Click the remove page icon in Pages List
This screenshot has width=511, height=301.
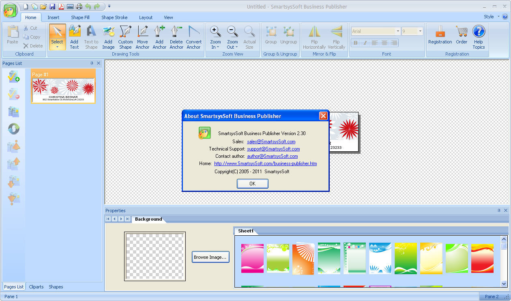click(x=14, y=94)
